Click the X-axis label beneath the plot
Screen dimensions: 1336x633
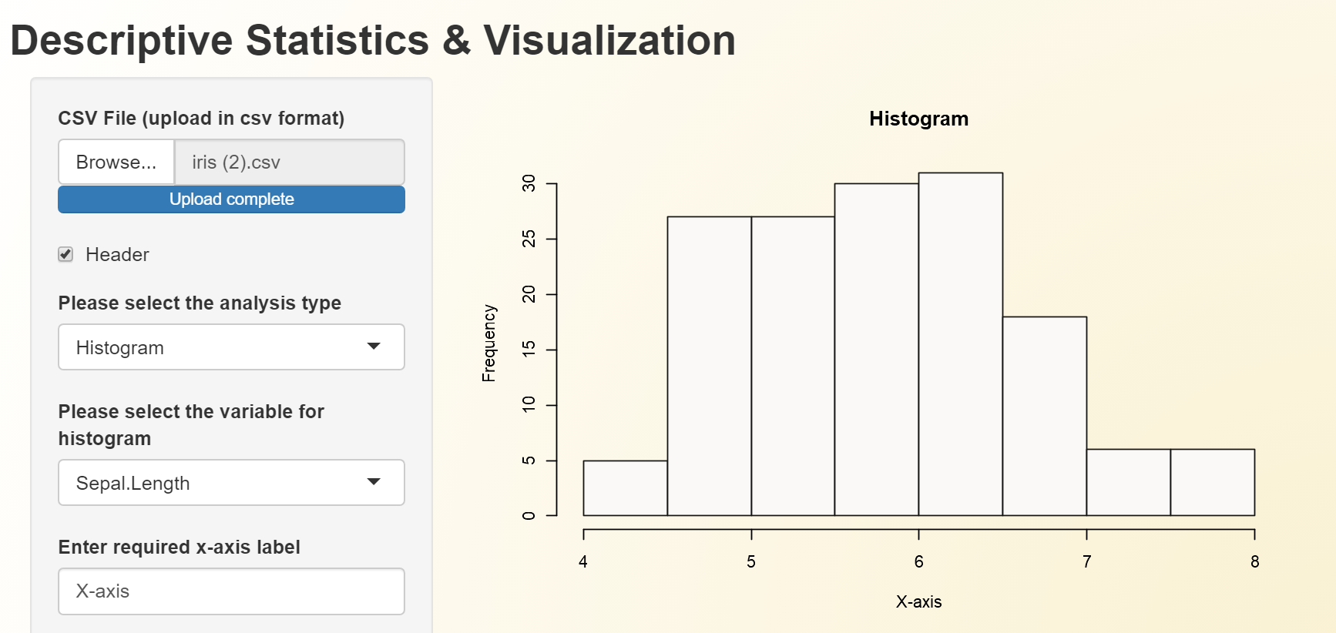point(918,601)
